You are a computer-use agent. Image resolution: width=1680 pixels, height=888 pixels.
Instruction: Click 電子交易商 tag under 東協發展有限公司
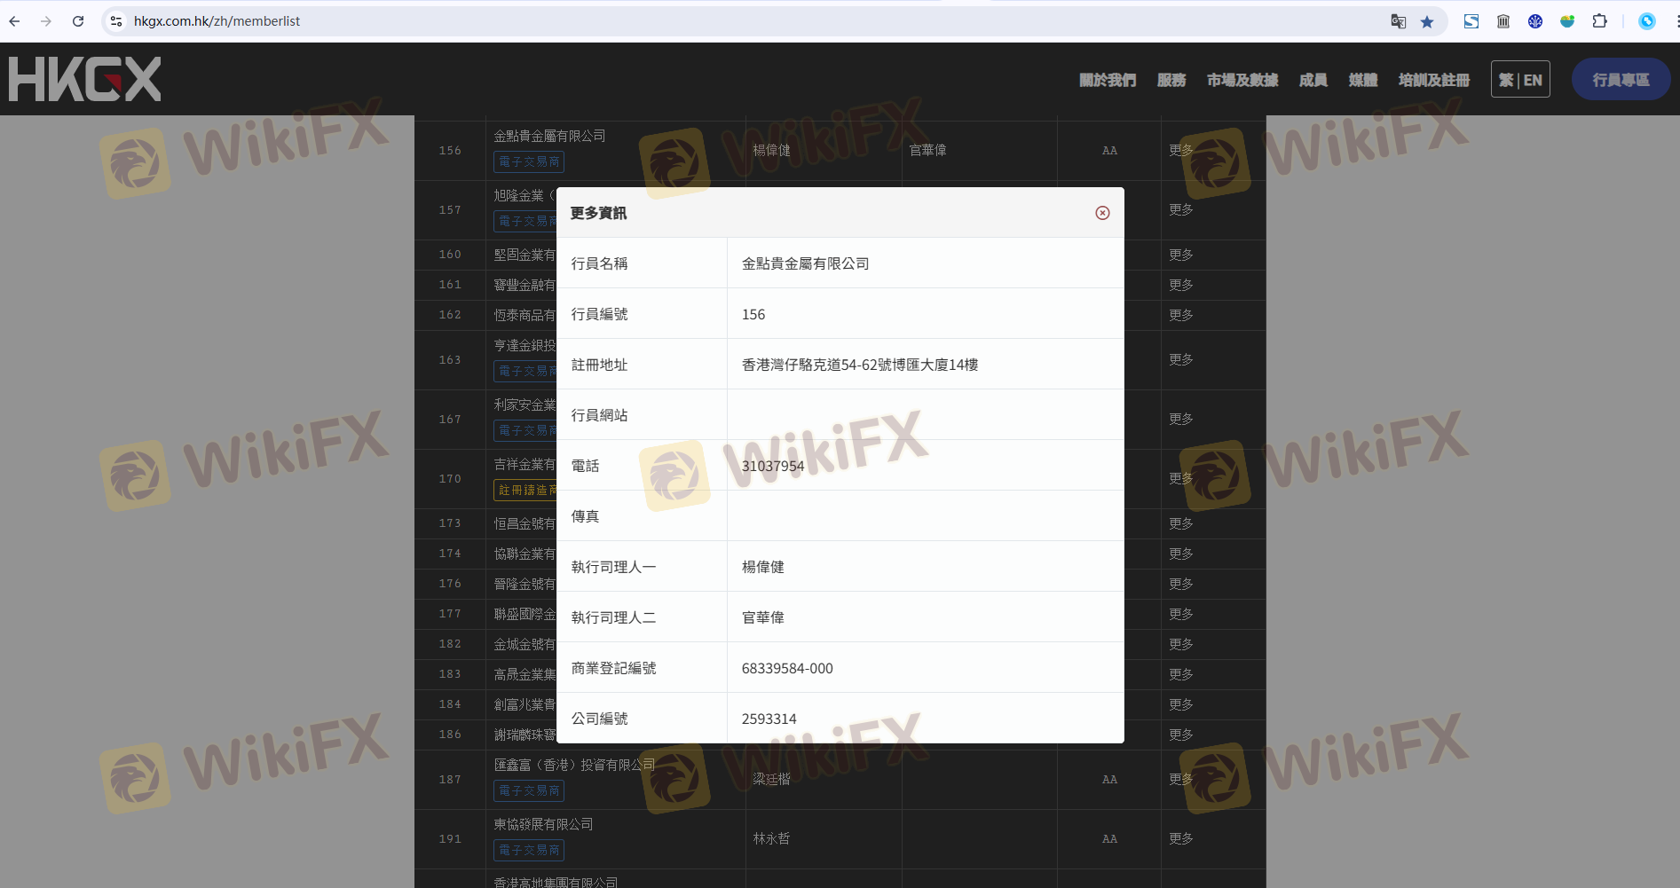click(x=529, y=850)
